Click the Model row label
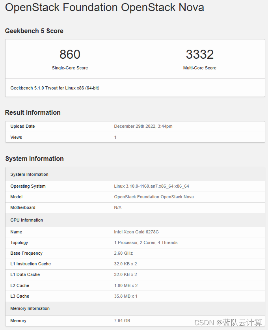Image resolution: width=268 pixels, height=330 pixels. click(x=16, y=197)
